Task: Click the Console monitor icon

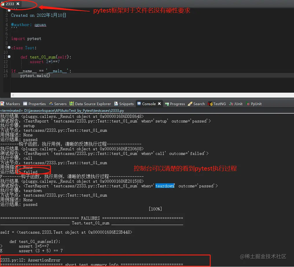Action: [139, 104]
